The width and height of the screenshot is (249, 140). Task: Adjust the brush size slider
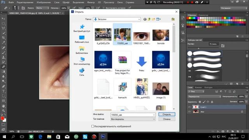(198, 48)
